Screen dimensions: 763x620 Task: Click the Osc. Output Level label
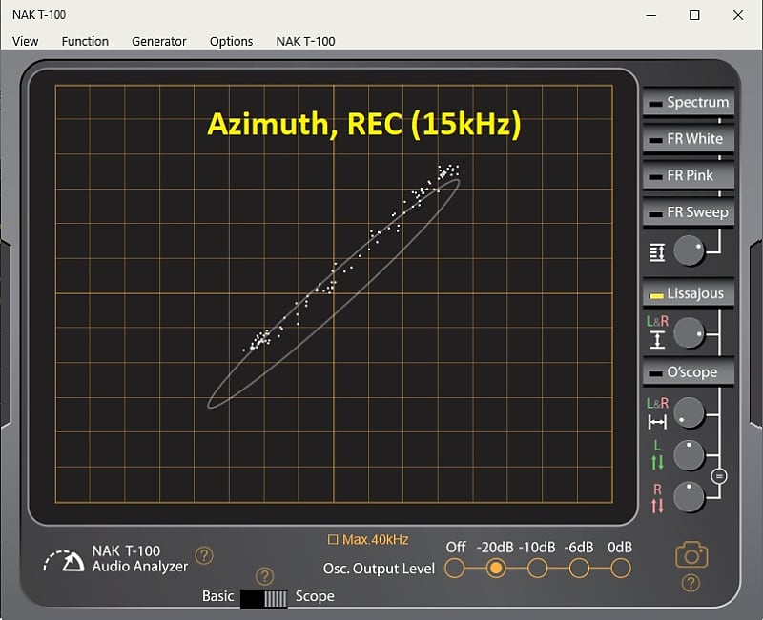[x=379, y=569]
